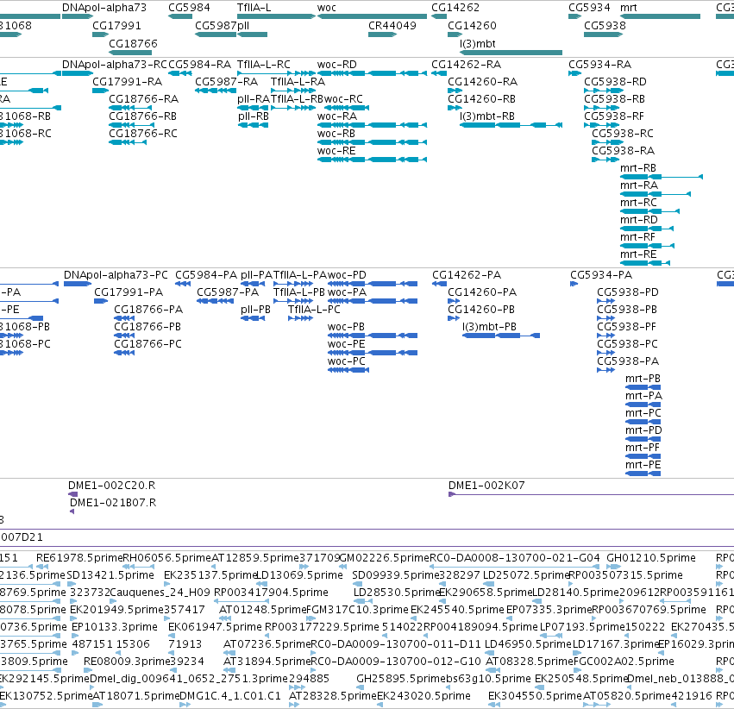Select the DNApol-alpha73 gene label

104,8
